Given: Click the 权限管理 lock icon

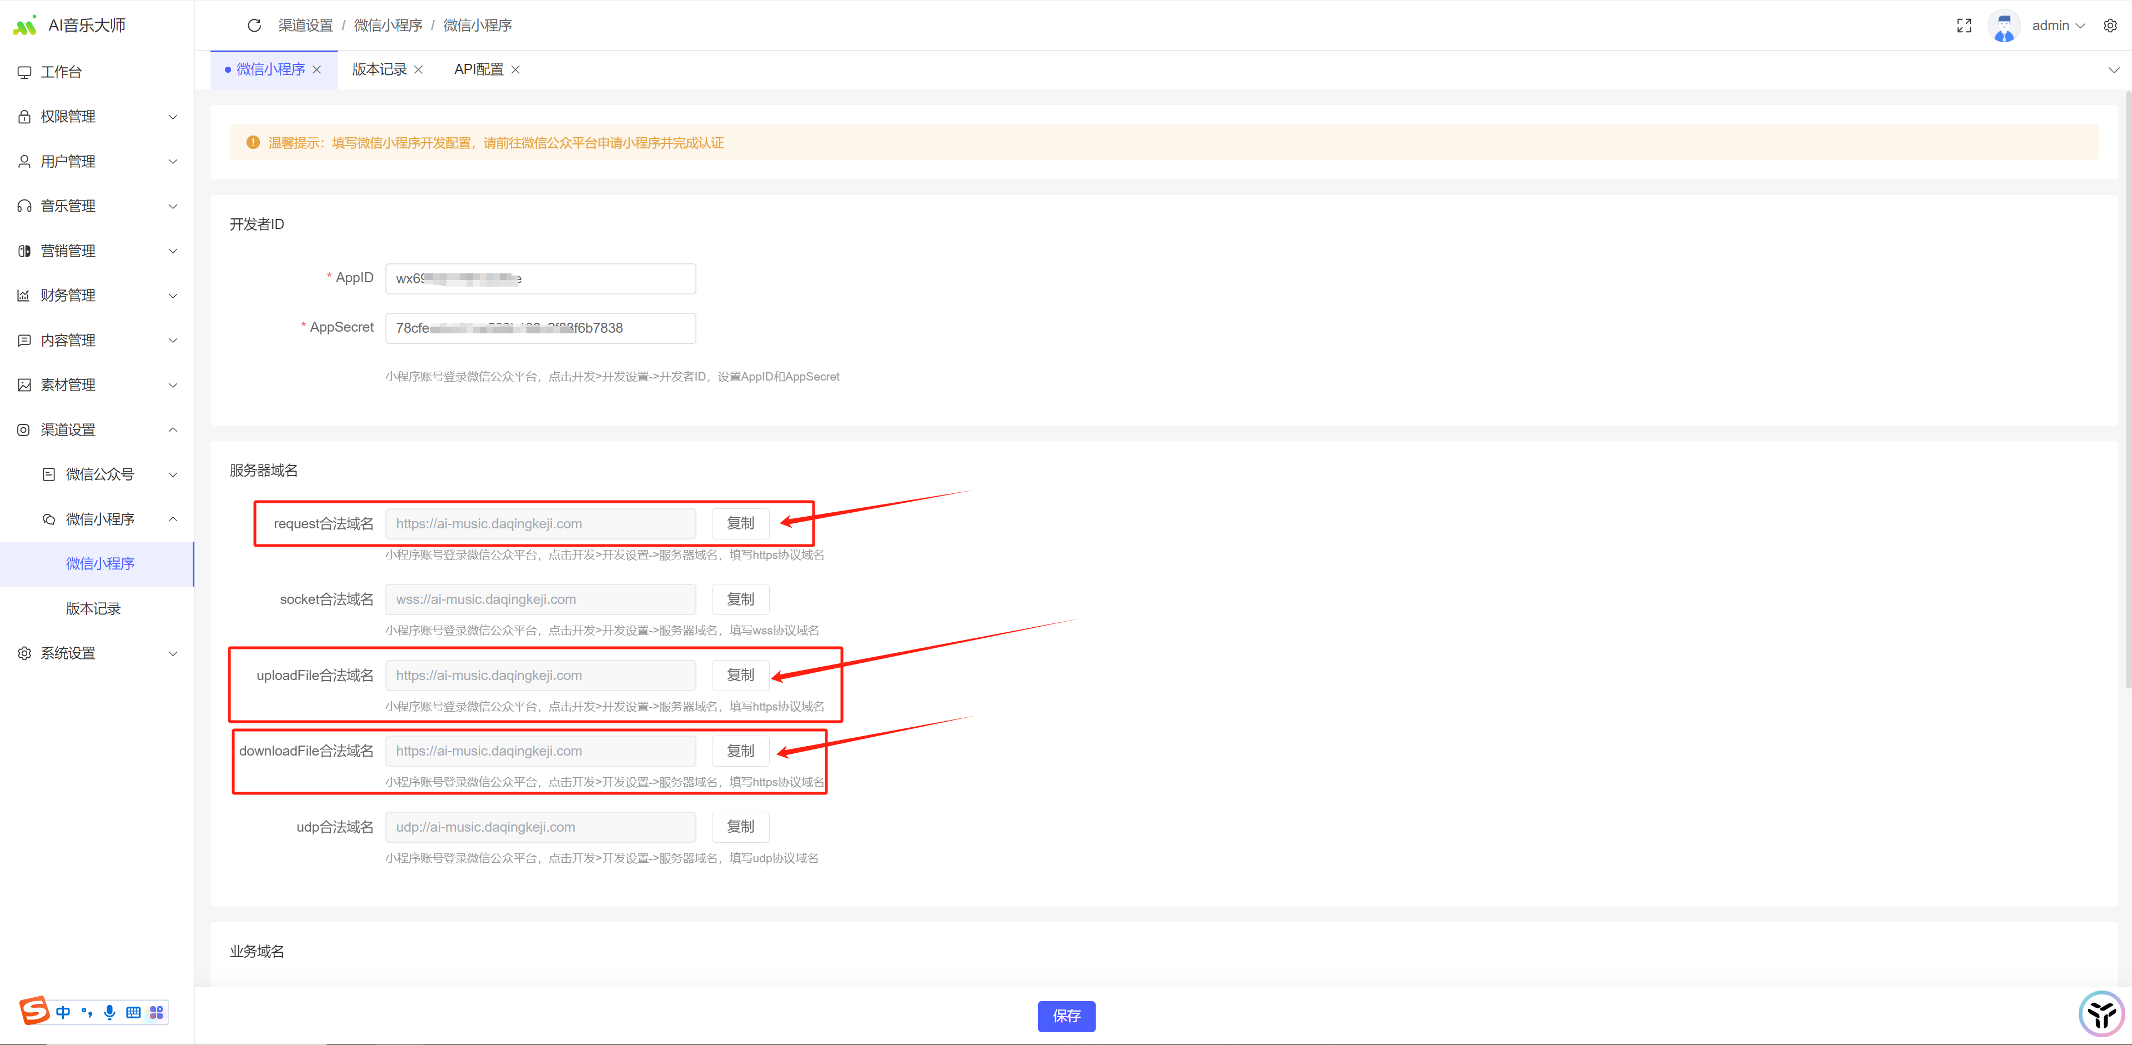Looking at the screenshot, I should click(24, 117).
